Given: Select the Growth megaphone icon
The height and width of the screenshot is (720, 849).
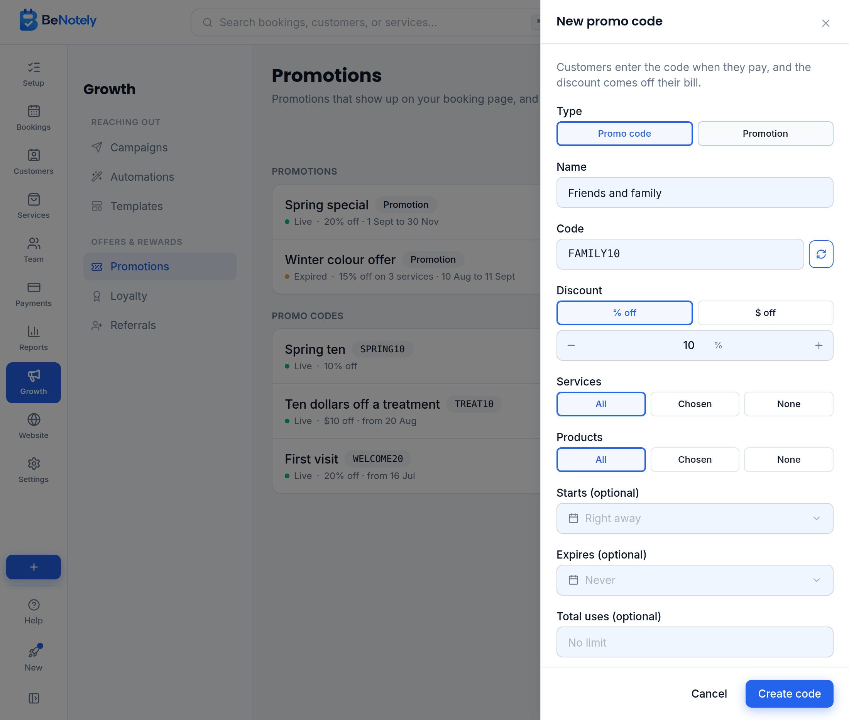Looking at the screenshot, I should pos(34,375).
